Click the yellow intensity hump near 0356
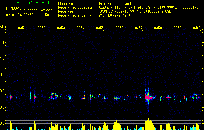 pos(117,125)
